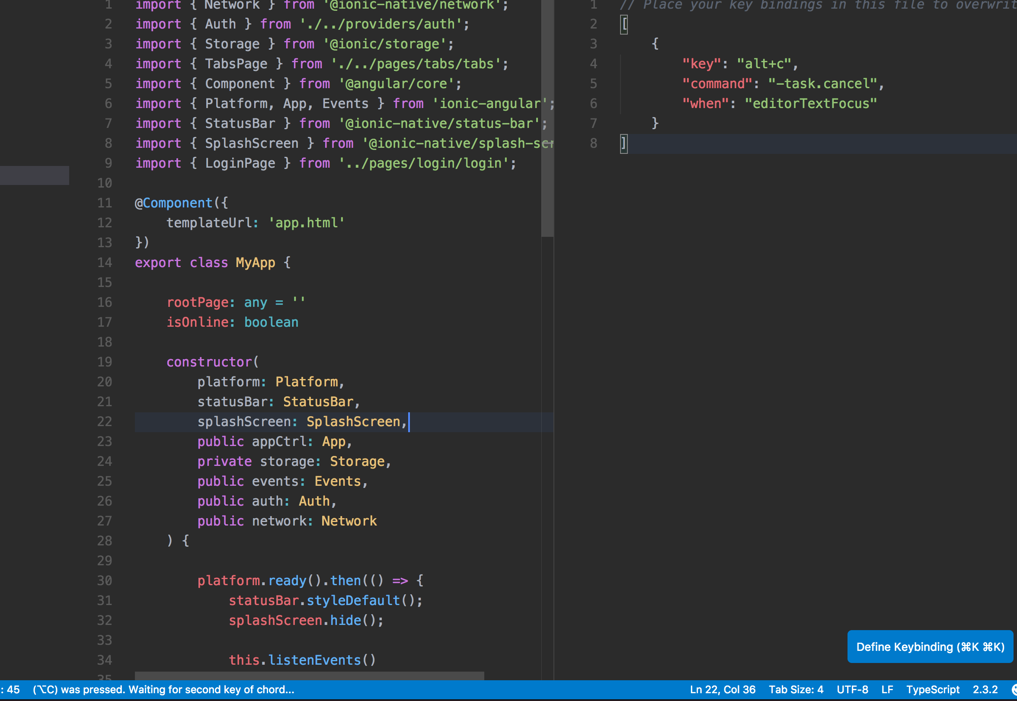Click opening bracket on keybindings line 2
This screenshot has height=701, width=1017.
coord(624,24)
